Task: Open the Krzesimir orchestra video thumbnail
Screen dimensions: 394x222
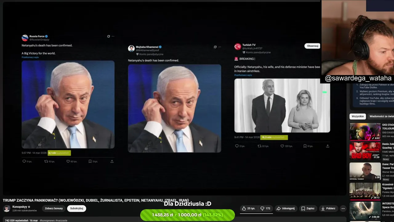Action: [x=365, y=191]
